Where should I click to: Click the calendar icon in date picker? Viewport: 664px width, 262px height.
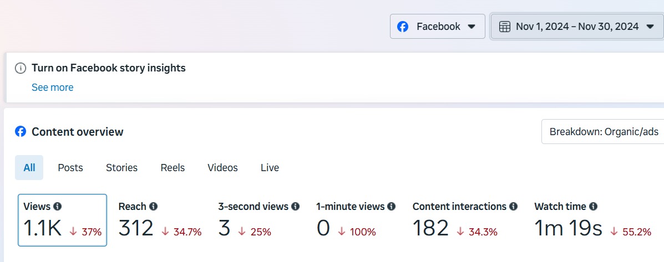click(x=505, y=27)
